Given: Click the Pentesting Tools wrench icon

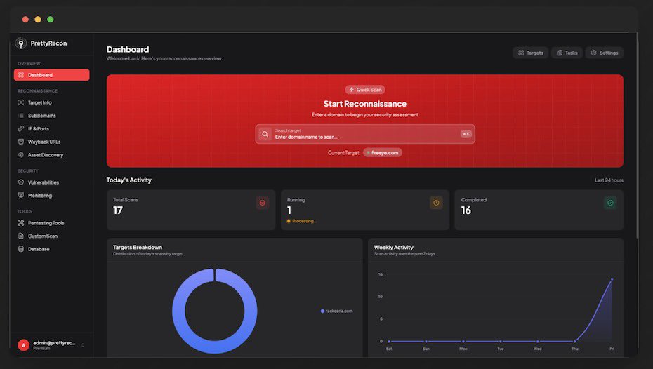Looking at the screenshot, I should coord(21,223).
